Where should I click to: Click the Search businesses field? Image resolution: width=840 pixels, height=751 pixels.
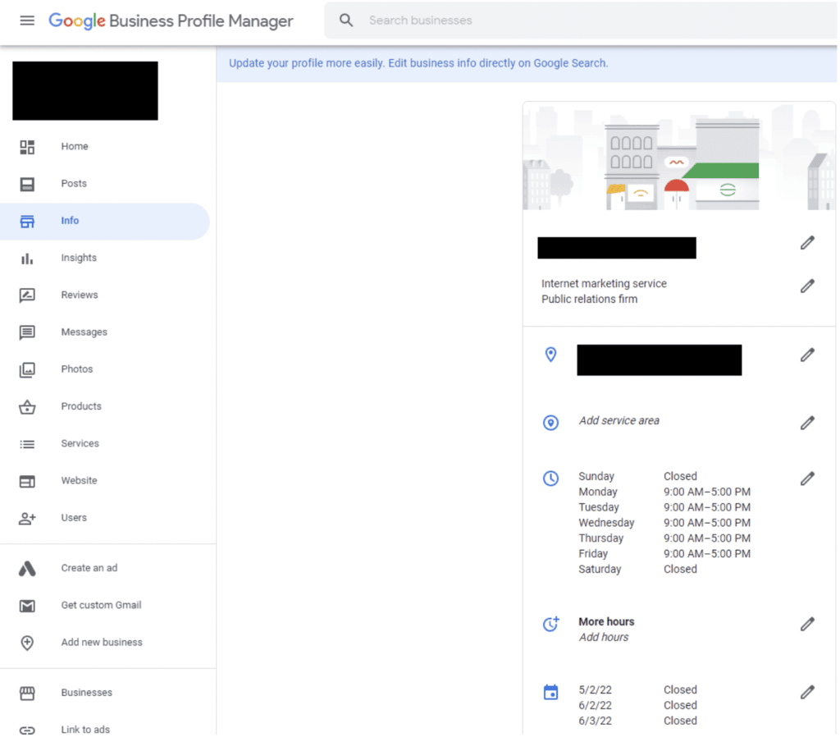pyautogui.click(x=581, y=21)
